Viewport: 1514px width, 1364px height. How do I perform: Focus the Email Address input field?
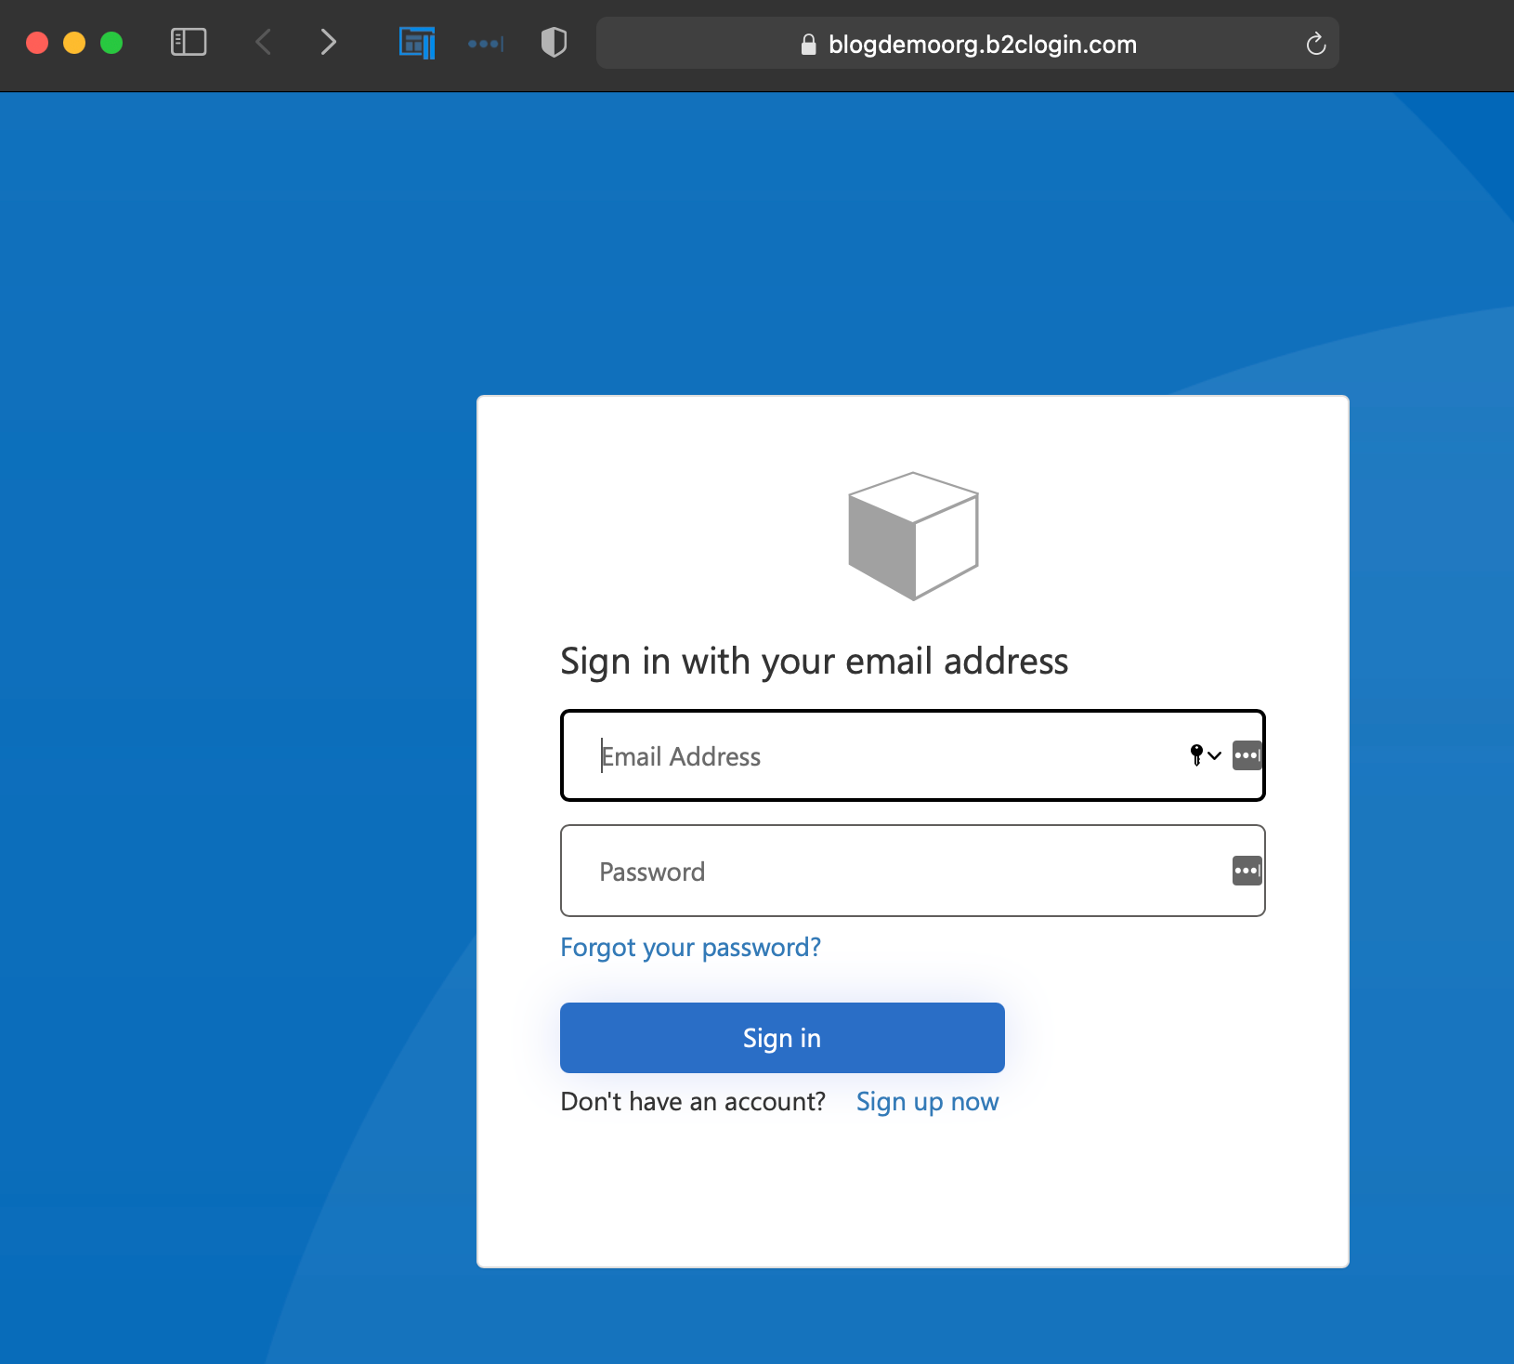[x=913, y=755]
